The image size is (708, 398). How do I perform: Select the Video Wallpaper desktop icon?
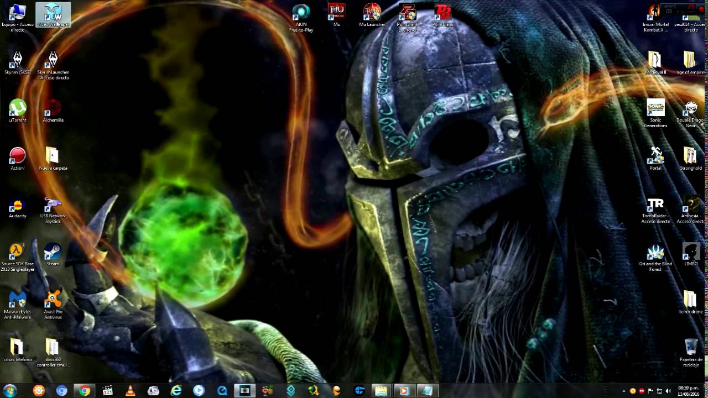tap(53, 15)
